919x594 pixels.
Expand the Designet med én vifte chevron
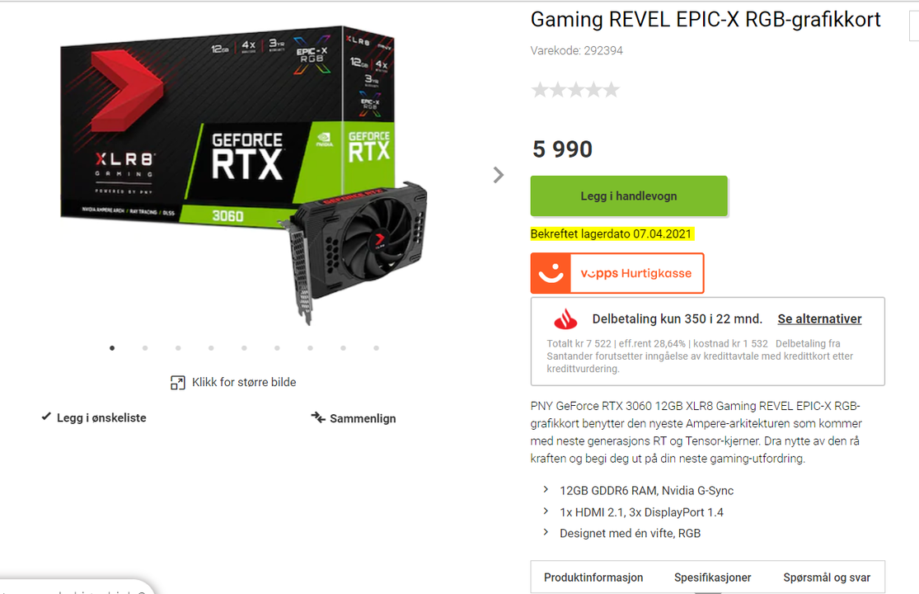(x=546, y=532)
